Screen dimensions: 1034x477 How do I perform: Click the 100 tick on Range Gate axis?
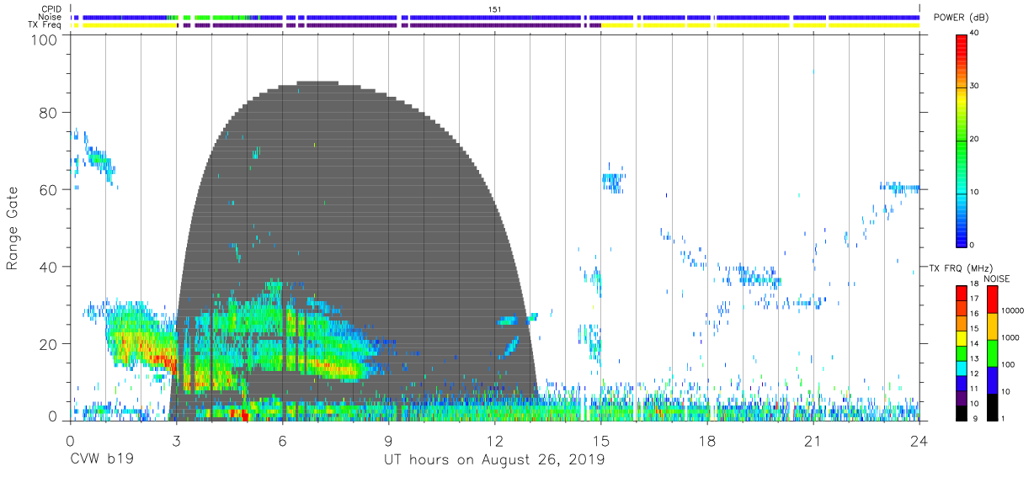(45, 40)
